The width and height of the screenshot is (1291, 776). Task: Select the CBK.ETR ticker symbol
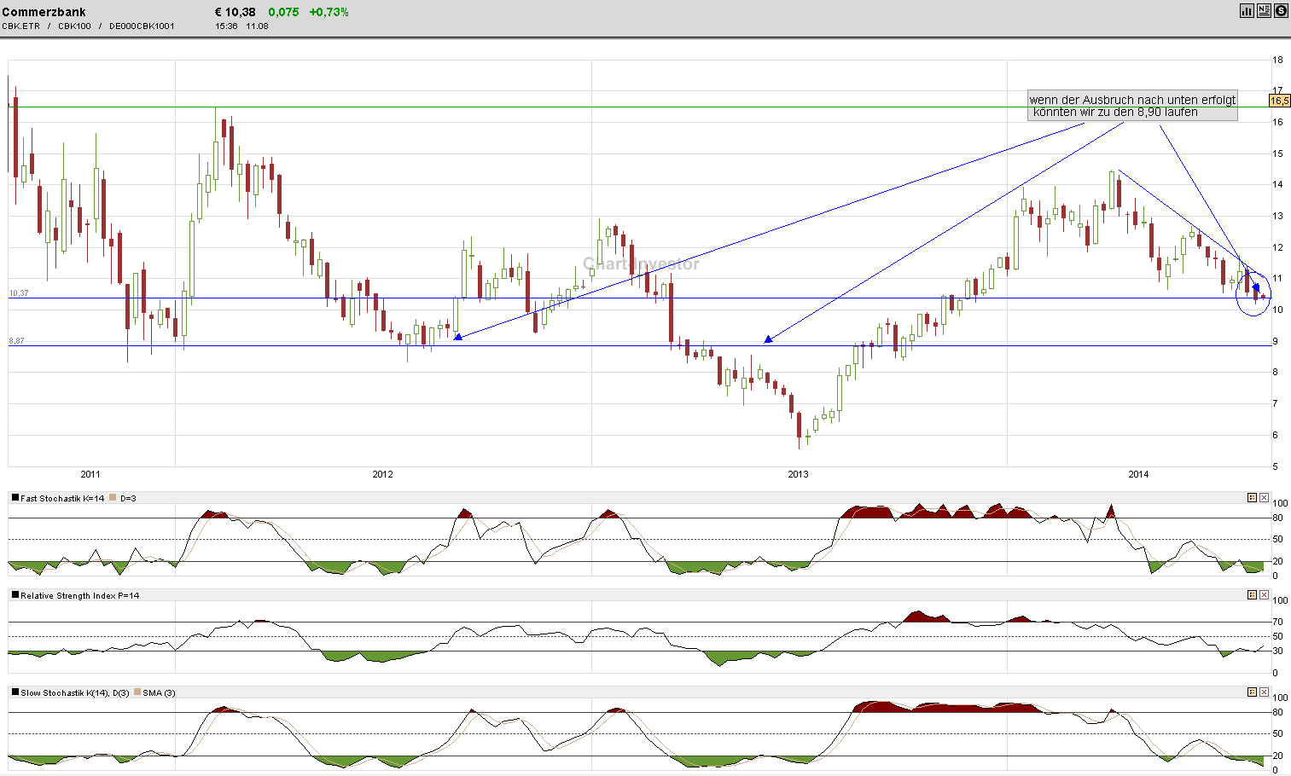pos(19,26)
